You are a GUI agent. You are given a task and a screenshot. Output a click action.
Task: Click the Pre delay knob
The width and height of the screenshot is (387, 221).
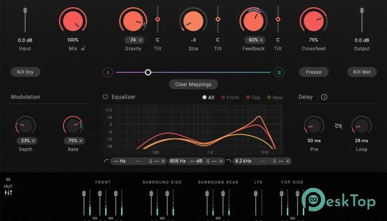coord(314,125)
